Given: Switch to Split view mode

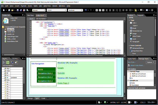Looking at the screenshot, I should [37, 98].
